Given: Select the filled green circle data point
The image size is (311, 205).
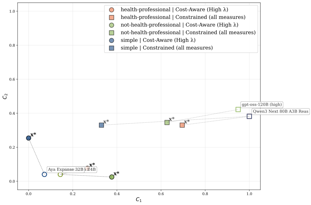Looking at the screenshot, I should [112, 177].
